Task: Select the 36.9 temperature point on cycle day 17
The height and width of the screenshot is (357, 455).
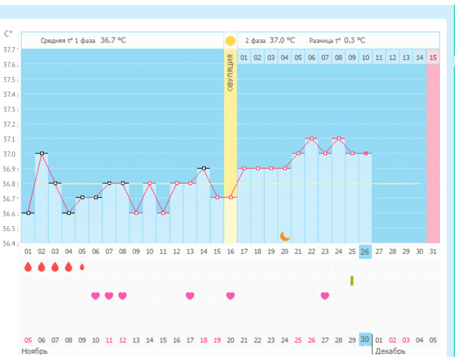Action: 244,168
